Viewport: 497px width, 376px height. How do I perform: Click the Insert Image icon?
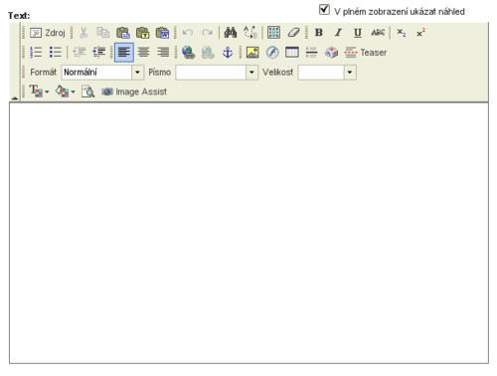coord(252,53)
